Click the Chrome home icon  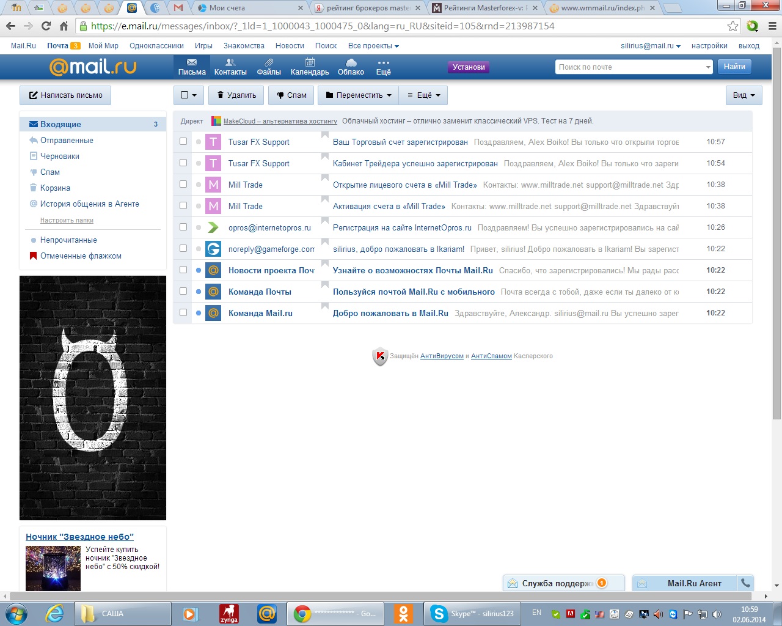pos(64,26)
